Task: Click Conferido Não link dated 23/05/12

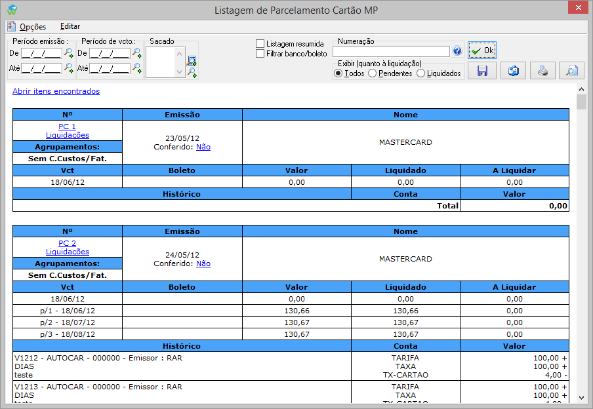Action: point(203,147)
